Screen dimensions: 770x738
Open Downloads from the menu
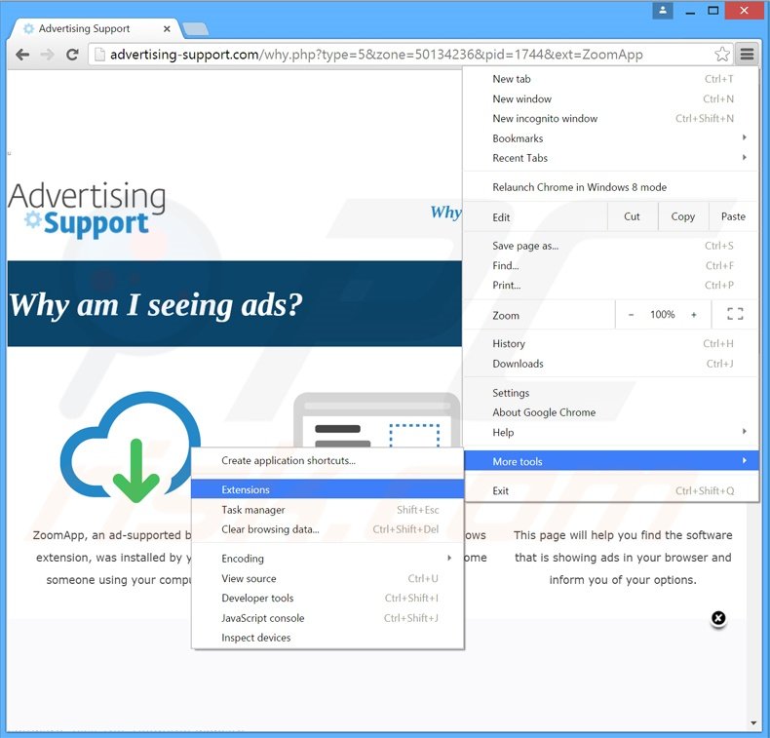coord(611,364)
